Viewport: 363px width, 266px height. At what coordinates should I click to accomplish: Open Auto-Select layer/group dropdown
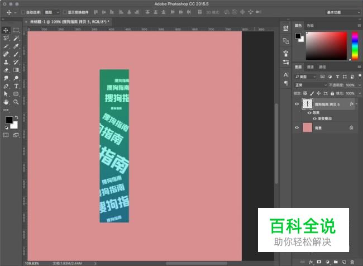click(52, 12)
